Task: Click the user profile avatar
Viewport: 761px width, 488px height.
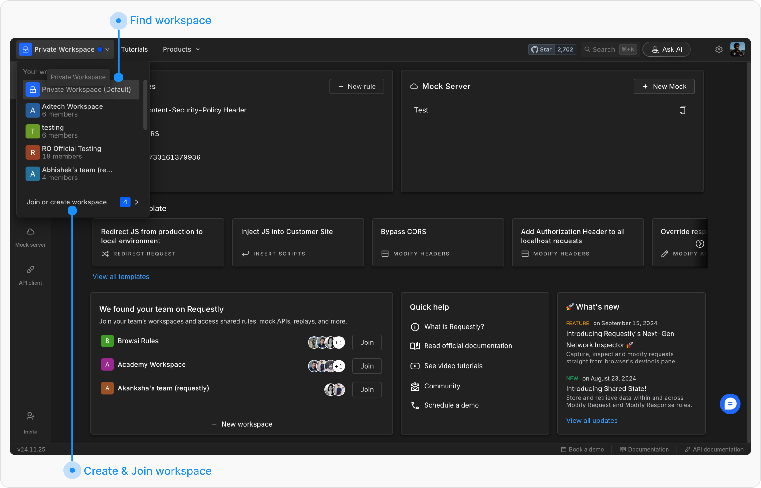Action: click(737, 49)
